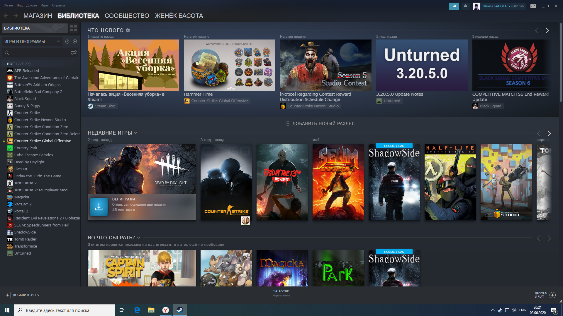
Task: Open the Steam announcements megaphone icon
Action: tap(454, 6)
